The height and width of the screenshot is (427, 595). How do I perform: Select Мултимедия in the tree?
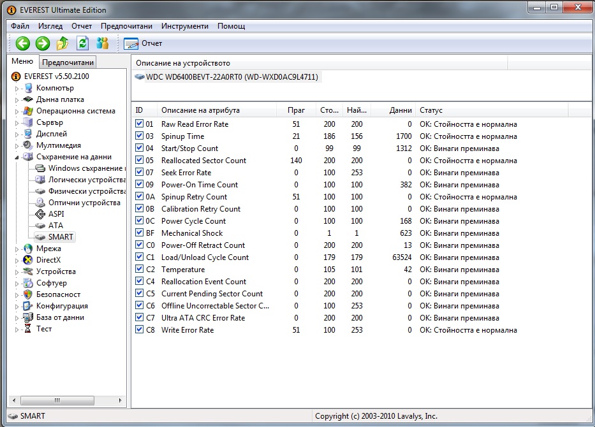click(x=59, y=145)
